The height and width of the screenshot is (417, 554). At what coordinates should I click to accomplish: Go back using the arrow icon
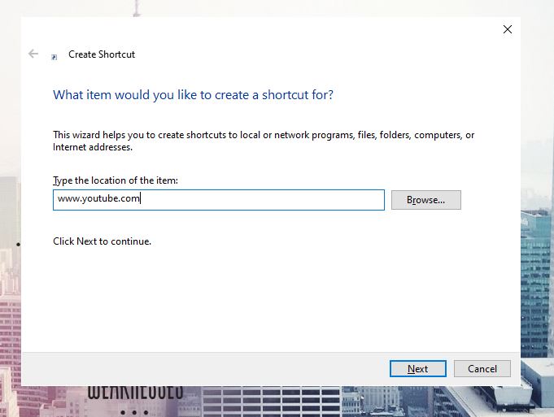click(33, 54)
